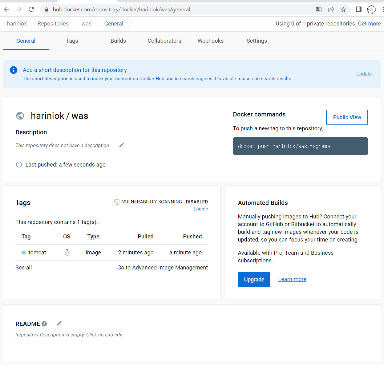This screenshot has height=365, width=384.
Task: Click the Type column header
Action: pos(93,237)
